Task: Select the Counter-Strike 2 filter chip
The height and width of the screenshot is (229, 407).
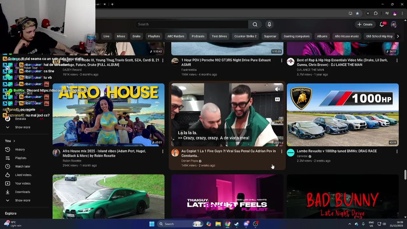Action: pyautogui.click(x=245, y=36)
